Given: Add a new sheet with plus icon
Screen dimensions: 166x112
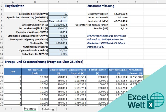Looking at the screenshot, I should [66, 109].
